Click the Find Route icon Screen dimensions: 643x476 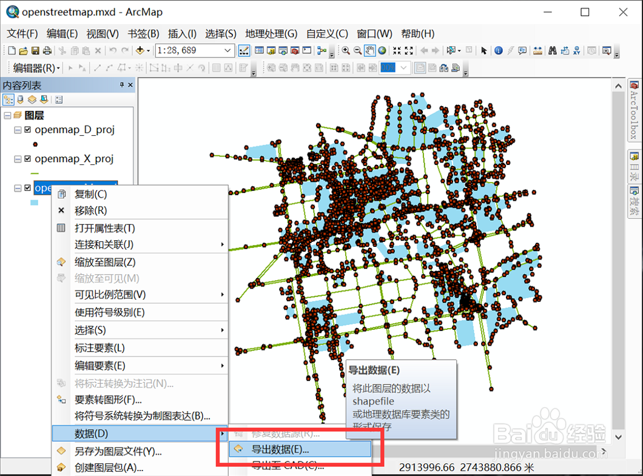pos(565,50)
